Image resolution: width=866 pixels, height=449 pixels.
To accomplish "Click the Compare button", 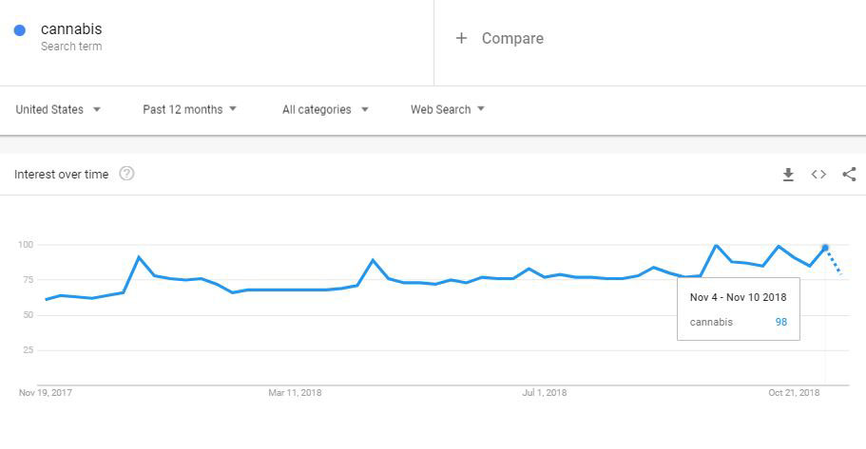I will (499, 38).
